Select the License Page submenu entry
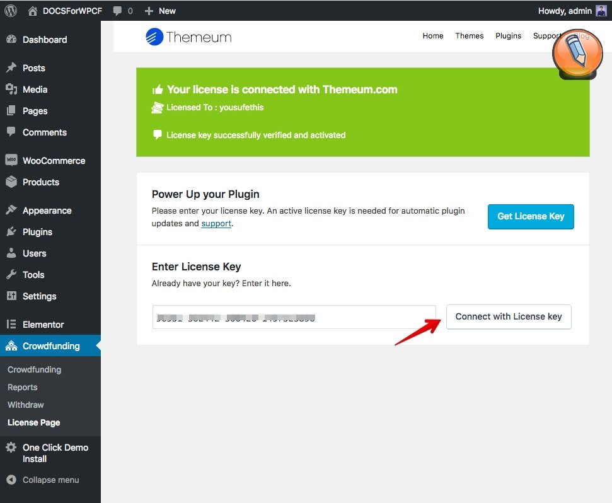Screen dimensions: 612x503 coord(34,422)
